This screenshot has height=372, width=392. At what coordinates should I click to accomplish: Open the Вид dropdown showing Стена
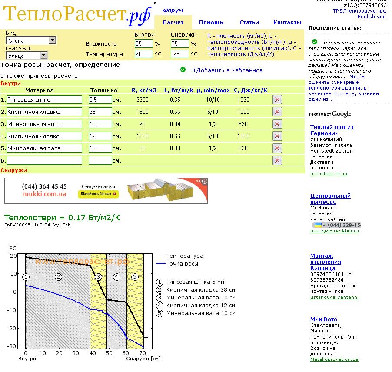(x=31, y=40)
